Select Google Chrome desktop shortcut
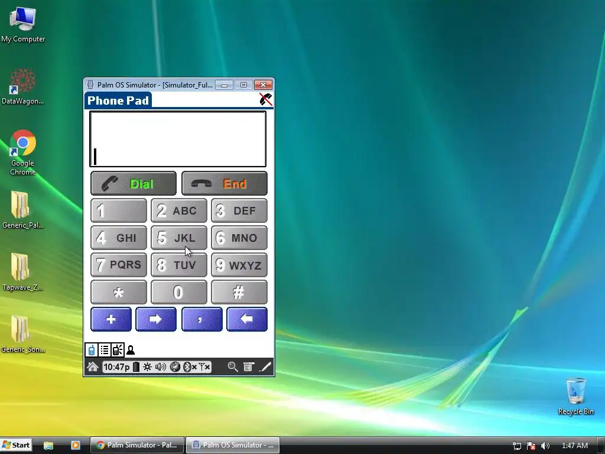 23,153
